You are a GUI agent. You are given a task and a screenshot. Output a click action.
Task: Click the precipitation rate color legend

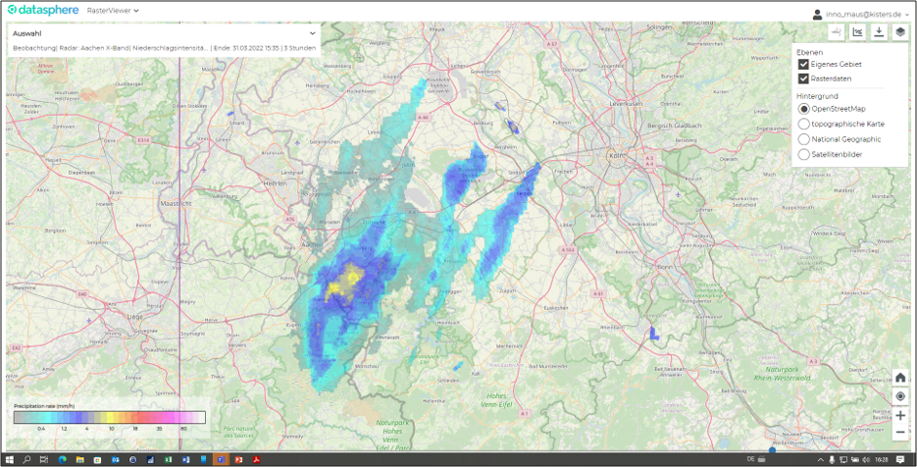coord(109,417)
